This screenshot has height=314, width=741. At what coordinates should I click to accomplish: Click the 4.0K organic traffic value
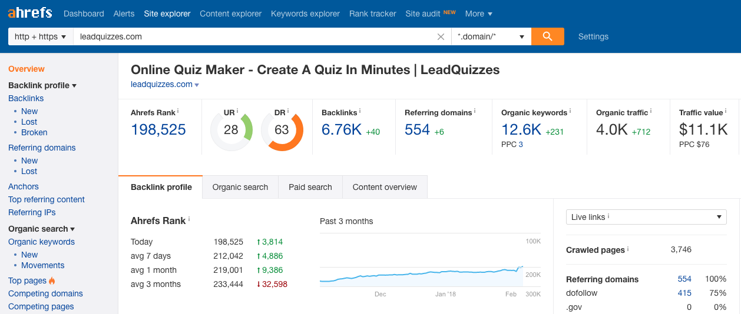pos(612,130)
